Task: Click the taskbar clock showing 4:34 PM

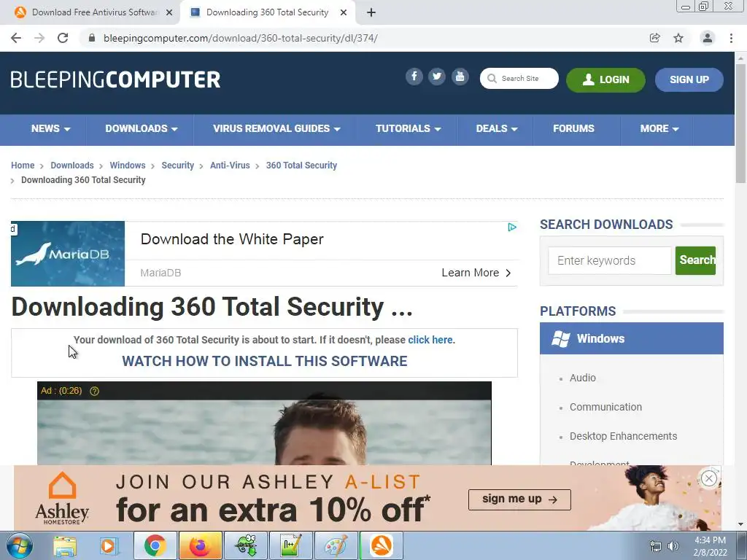Action: point(710,546)
